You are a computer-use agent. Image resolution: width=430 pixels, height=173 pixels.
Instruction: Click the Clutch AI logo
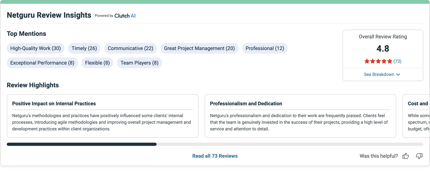pos(125,16)
